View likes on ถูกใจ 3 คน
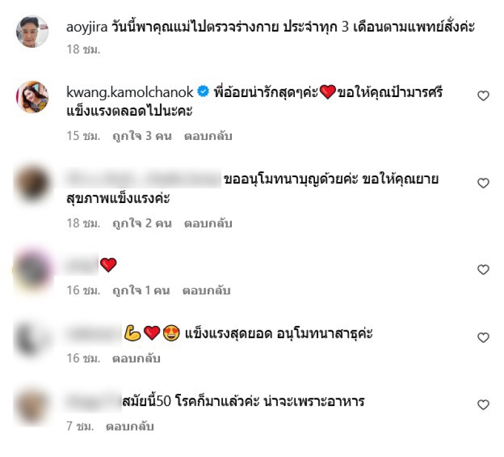Viewport: 504px width, 457px height. tap(142, 136)
